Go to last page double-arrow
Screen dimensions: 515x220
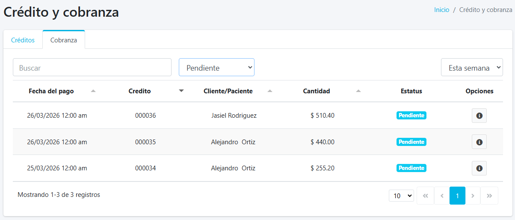(x=489, y=196)
